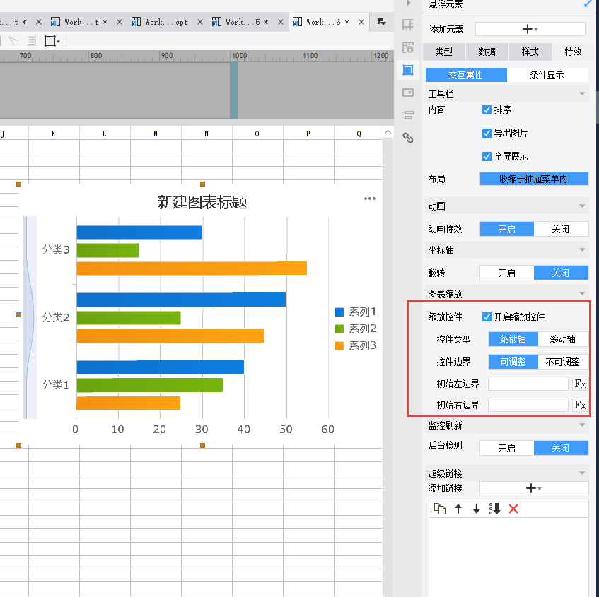Open formula editor for 初始左边界
Image resolution: width=599 pixels, height=597 pixels.
[580, 384]
